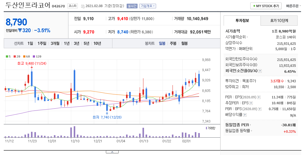This screenshot has width=306, height=155.
Task: Click the purple 거래량 volume legend marker
Action: point(206,128)
